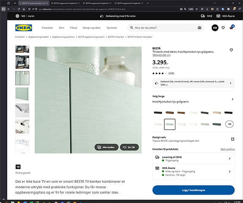Viewport: 243px width, 203px height.
Task: Bookmark page with the star icon
Action: tap(197, 9)
